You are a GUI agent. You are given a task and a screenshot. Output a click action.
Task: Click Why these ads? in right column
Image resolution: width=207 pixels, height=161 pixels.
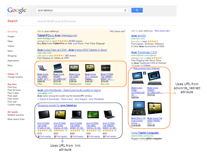point(162,31)
